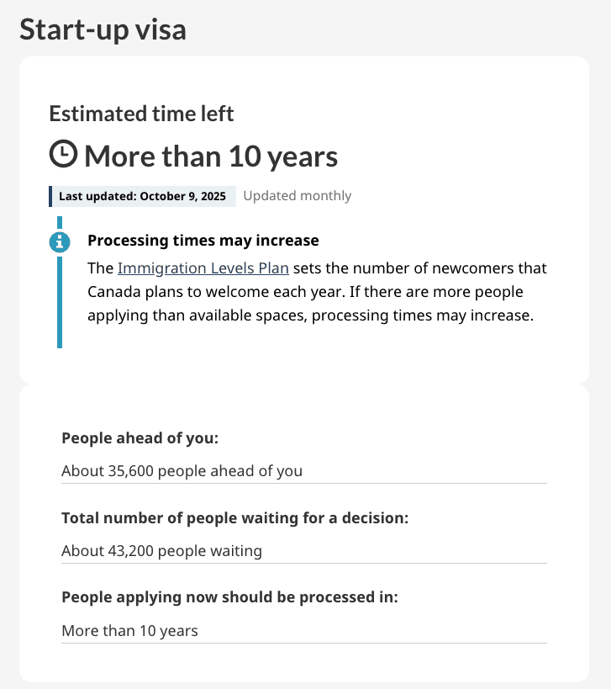Click the blue vertical bar of the notice

(60, 303)
